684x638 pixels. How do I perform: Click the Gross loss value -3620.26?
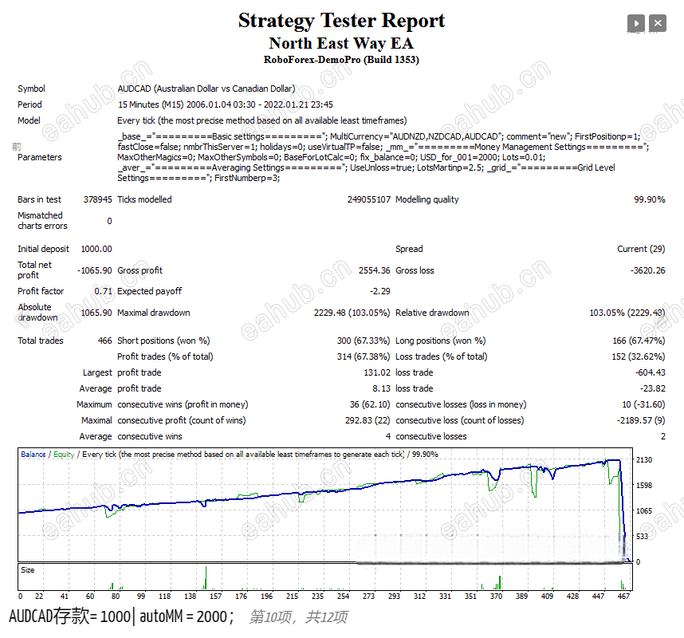click(x=648, y=270)
